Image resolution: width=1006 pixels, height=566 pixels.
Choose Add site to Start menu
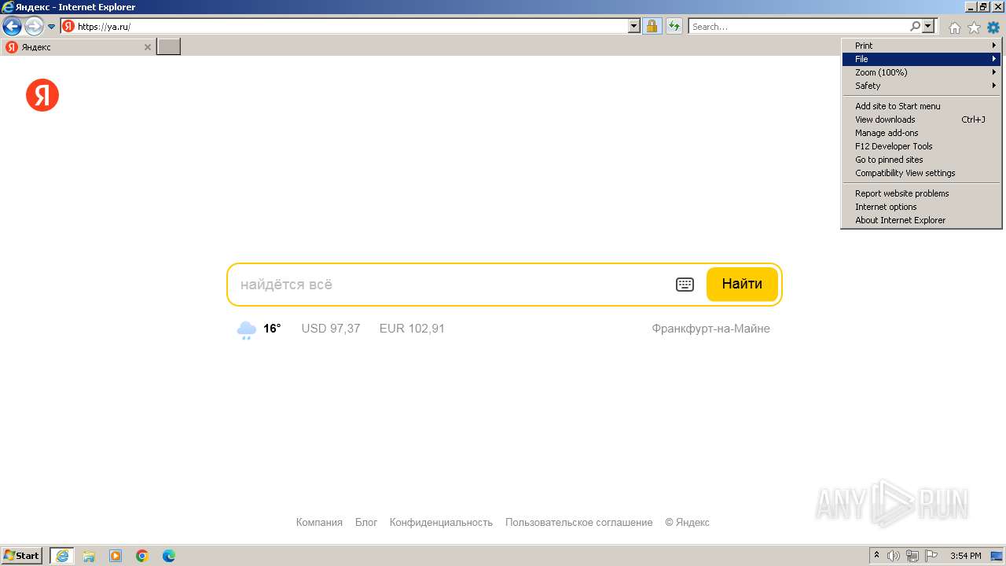[x=921, y=106]
